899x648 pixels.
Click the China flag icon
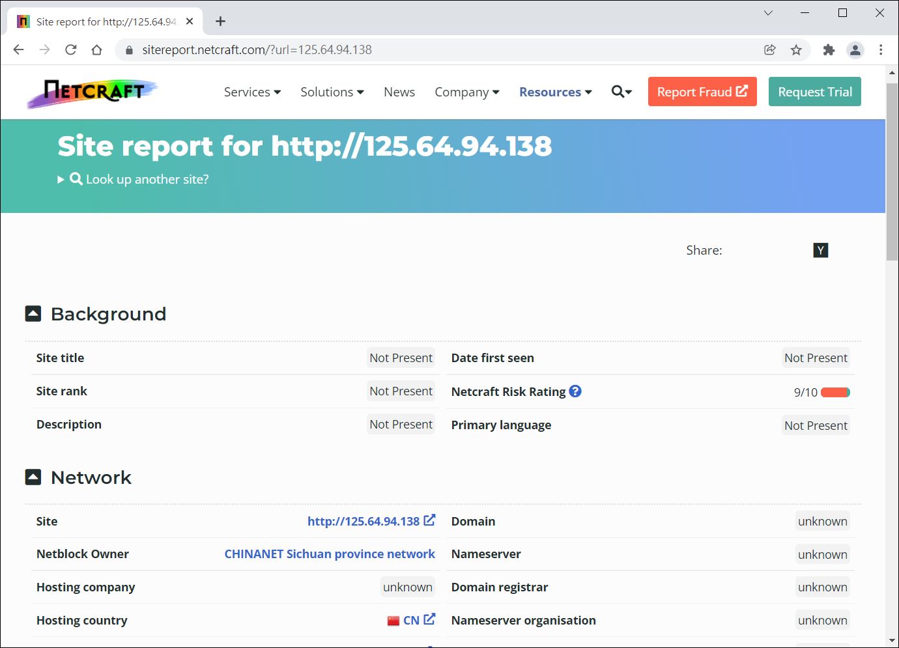click(393, 621)
